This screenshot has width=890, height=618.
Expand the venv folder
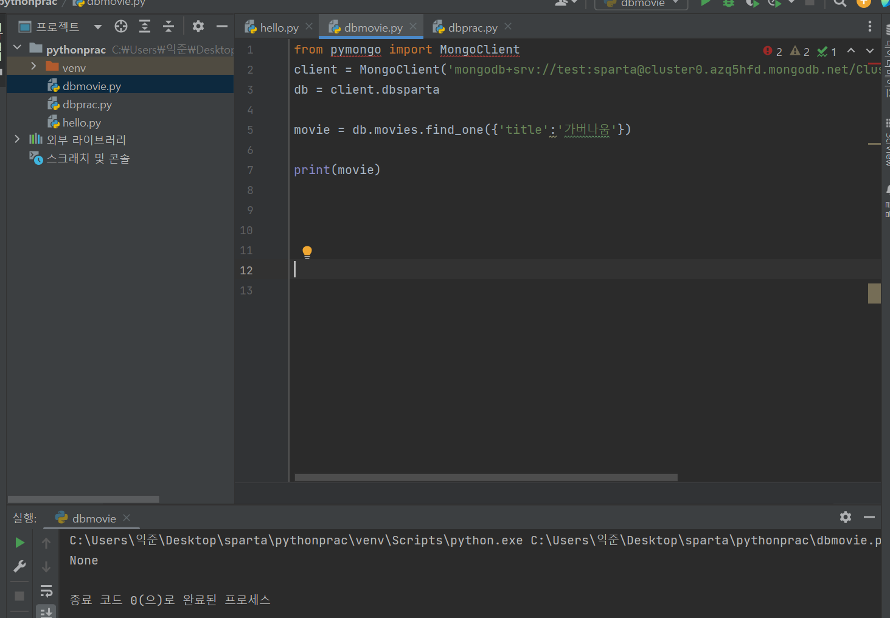click(33, 66)
